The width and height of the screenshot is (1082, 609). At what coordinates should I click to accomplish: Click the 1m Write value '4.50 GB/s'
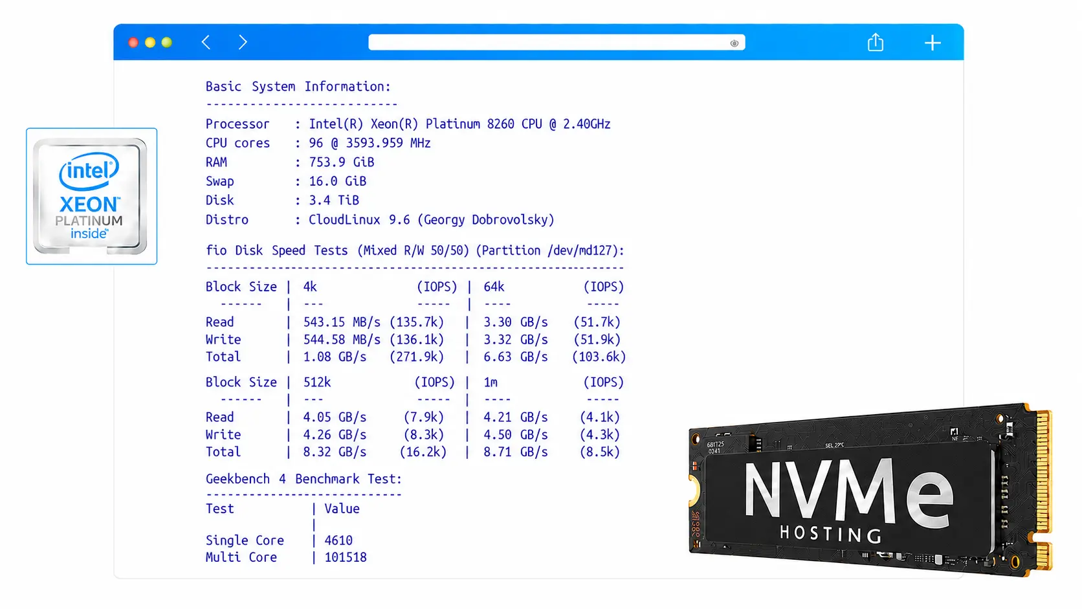coord(516,435)
